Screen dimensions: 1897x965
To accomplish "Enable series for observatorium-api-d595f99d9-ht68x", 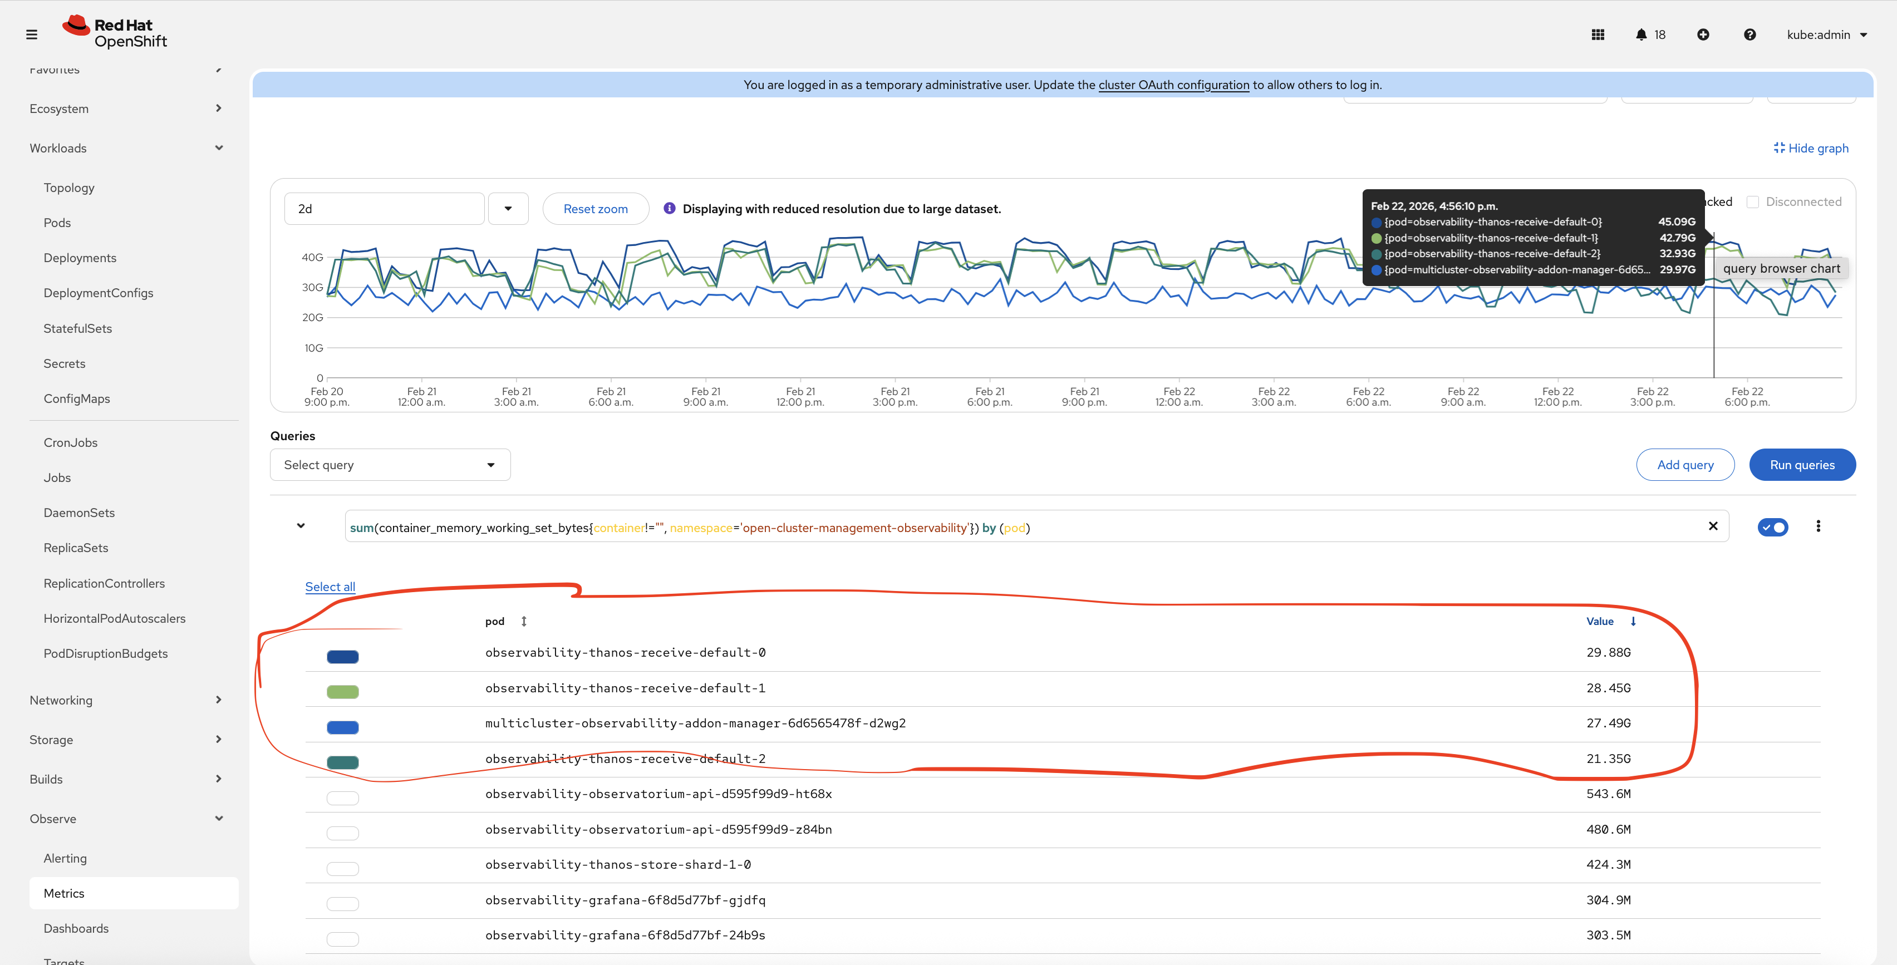I will click(x=342, y=798).
